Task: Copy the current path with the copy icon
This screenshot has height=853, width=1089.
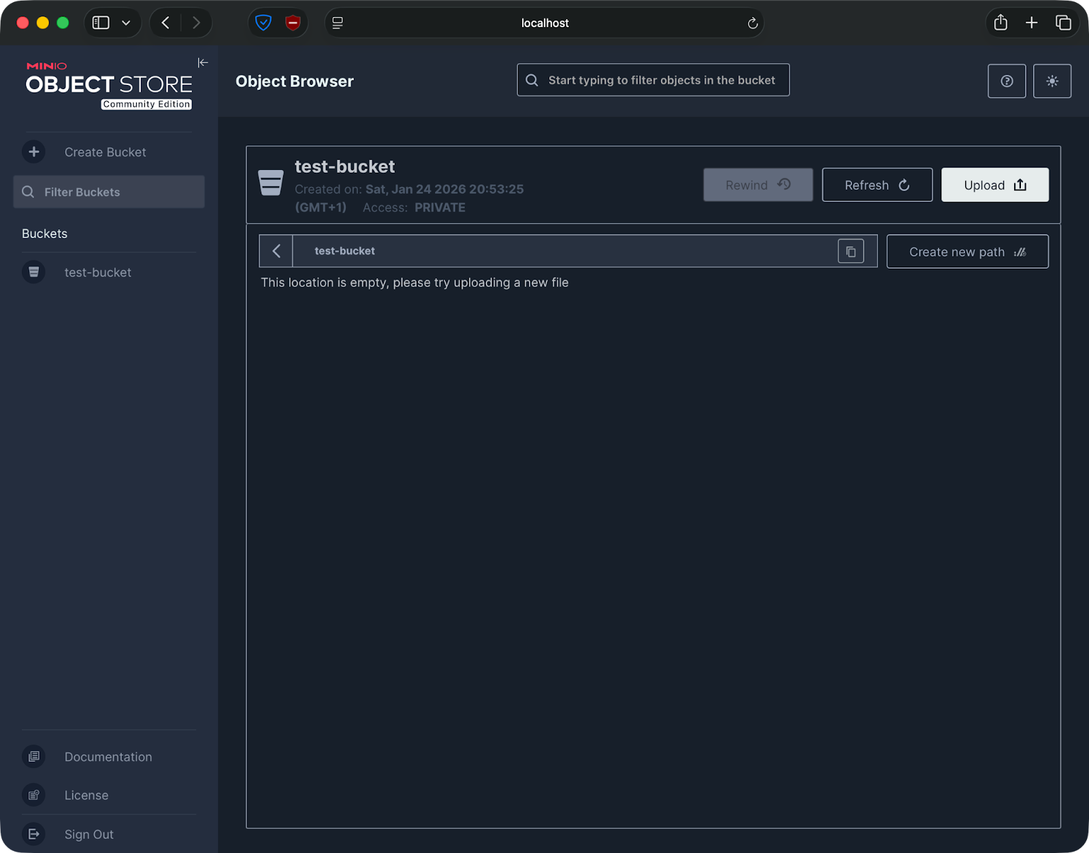Action: [850, 250]
